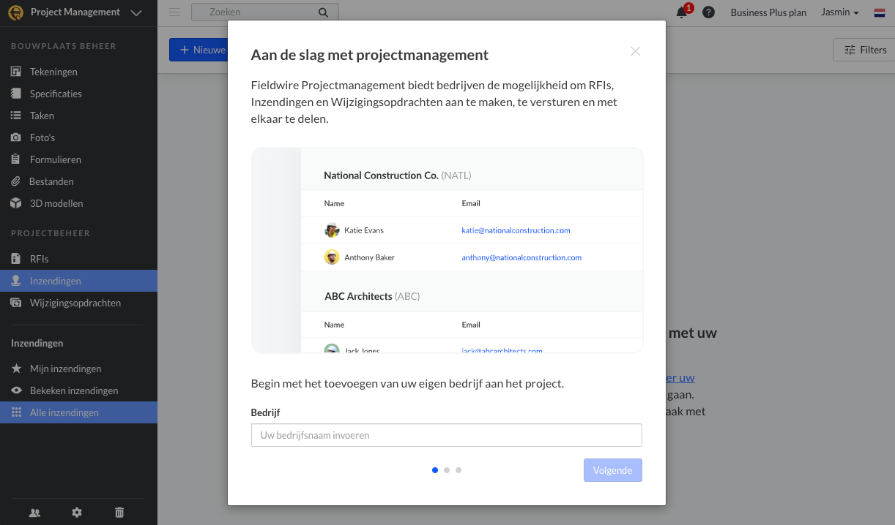This screenshot has height=525, width=895.
Task: Select the third pagination dot
Action: point(458,470)
